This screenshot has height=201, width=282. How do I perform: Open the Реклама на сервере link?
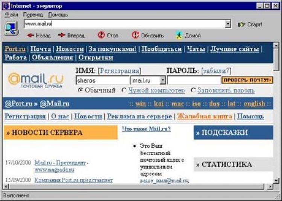coord(139,116)
